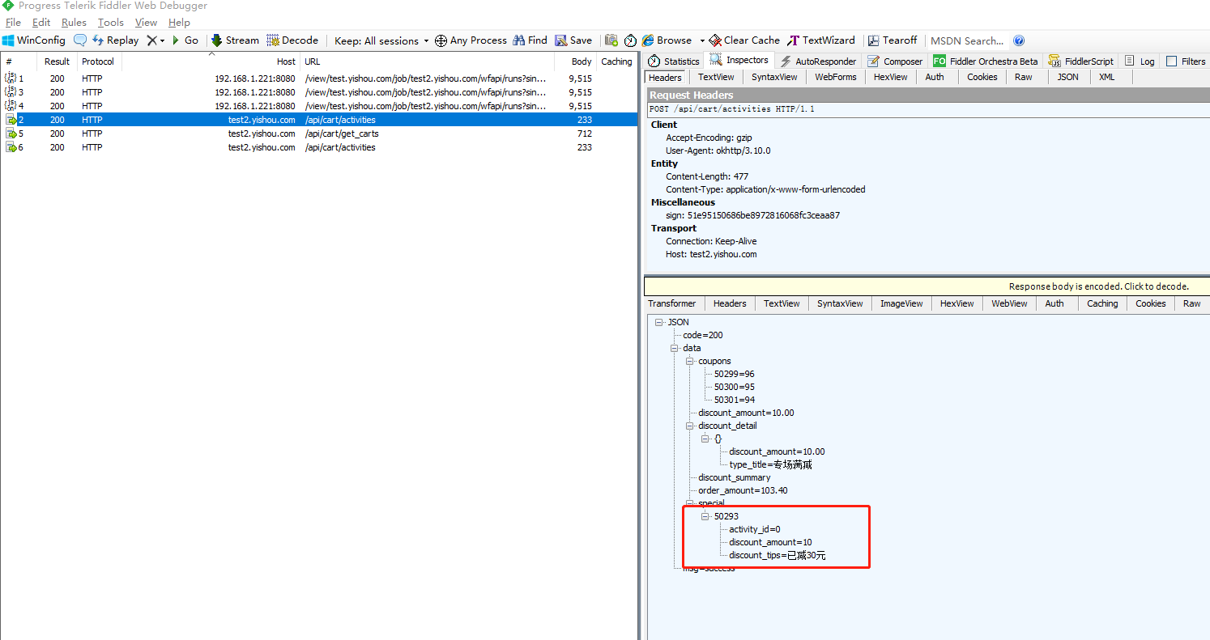Select session 6 /api/cart/activities
This screenshot has width=1210, height=640.
click(319, 147)
